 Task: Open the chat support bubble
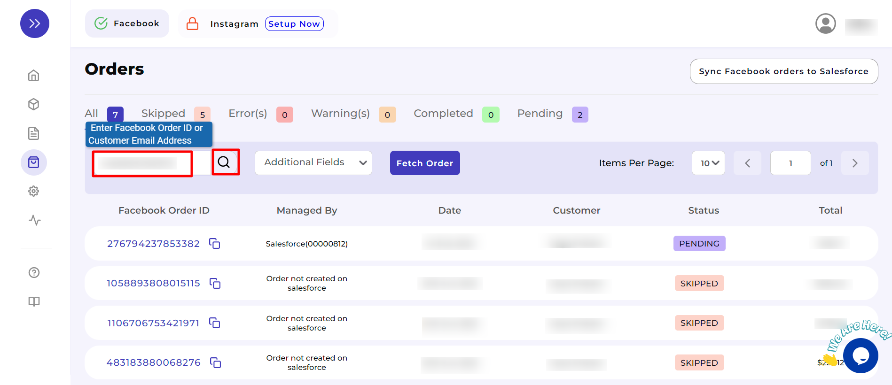[x=860, y=356]
